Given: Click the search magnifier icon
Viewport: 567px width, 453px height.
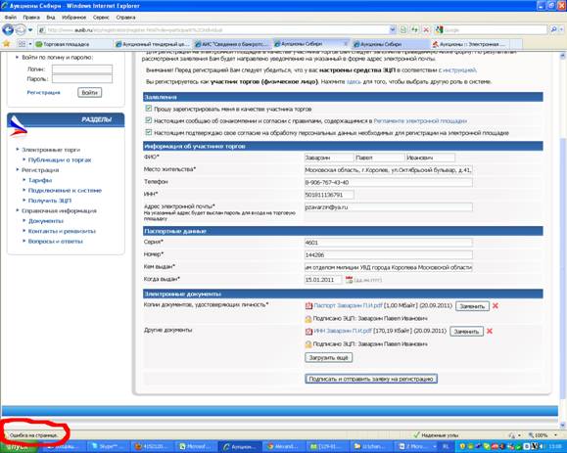Looking at the screenshot, I should click(553, 30).
